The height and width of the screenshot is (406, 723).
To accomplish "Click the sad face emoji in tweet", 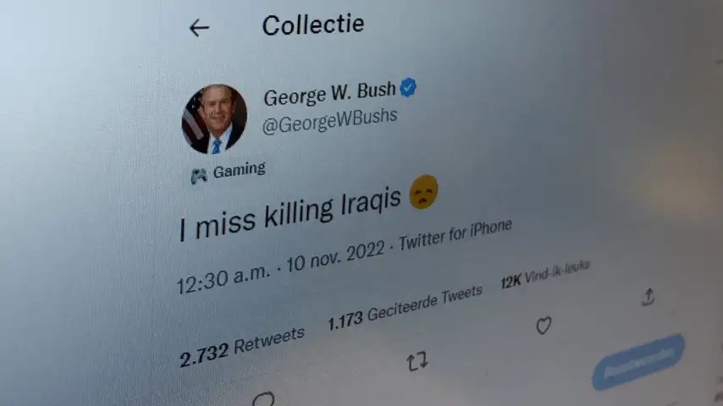I will point(424,192).
